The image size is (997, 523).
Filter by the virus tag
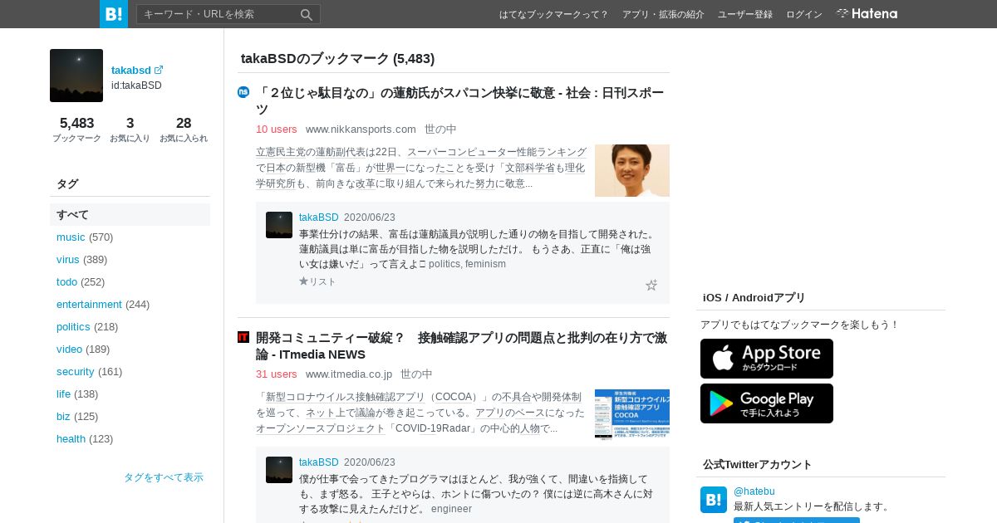click(x=68, y=259)
